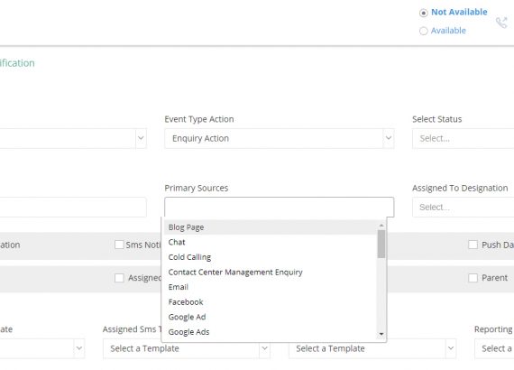Screen dimensions: 514x370
Task: Click the scroll up arrow in list
Action: tap(381, 226)
